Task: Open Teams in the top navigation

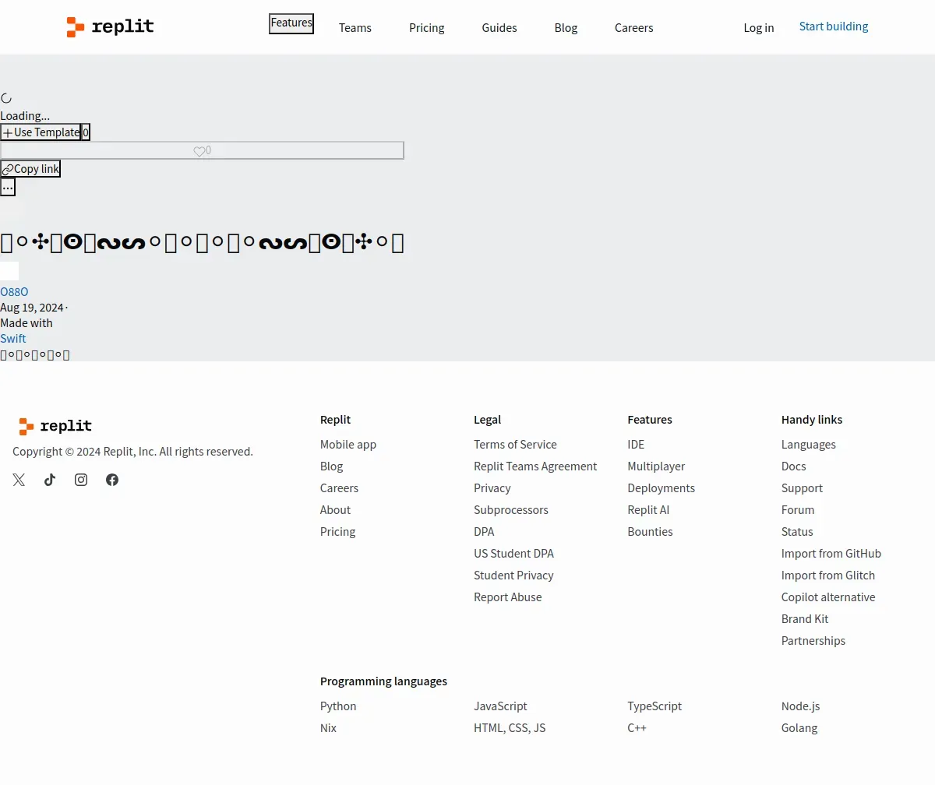Action: tap(355, 28)
